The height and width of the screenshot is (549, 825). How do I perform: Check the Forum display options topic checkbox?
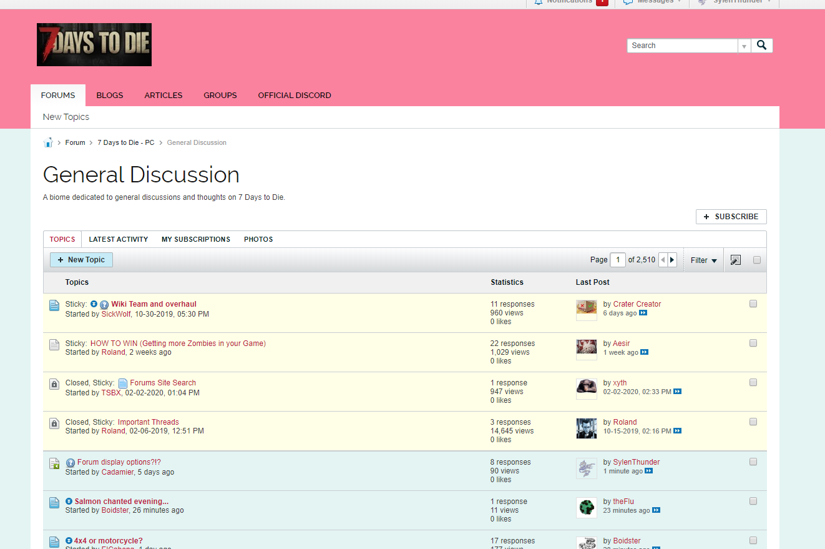tap(753, 462)
